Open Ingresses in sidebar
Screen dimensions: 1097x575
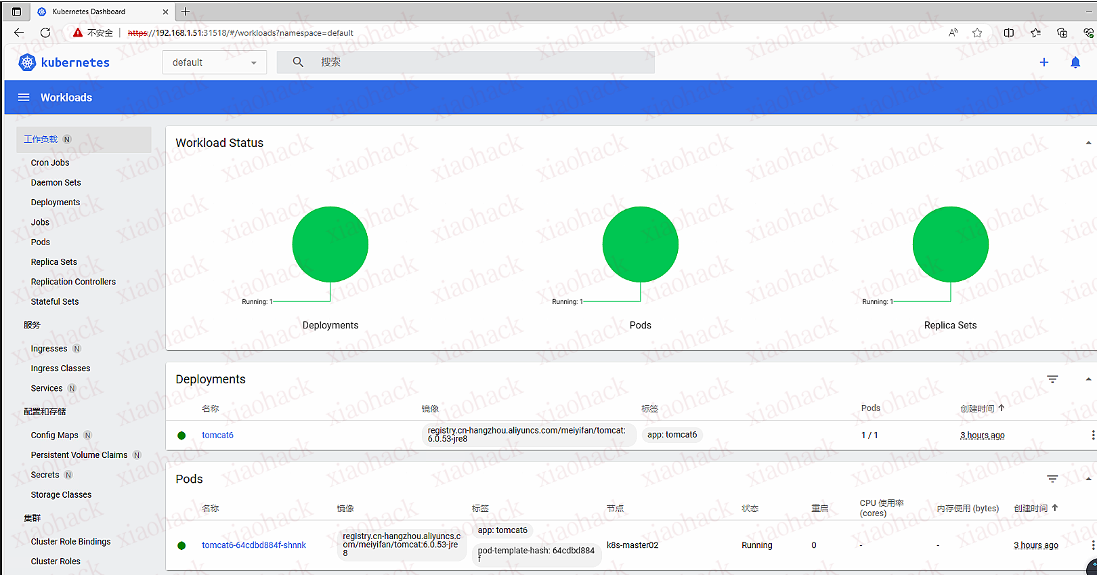[49, 348]
